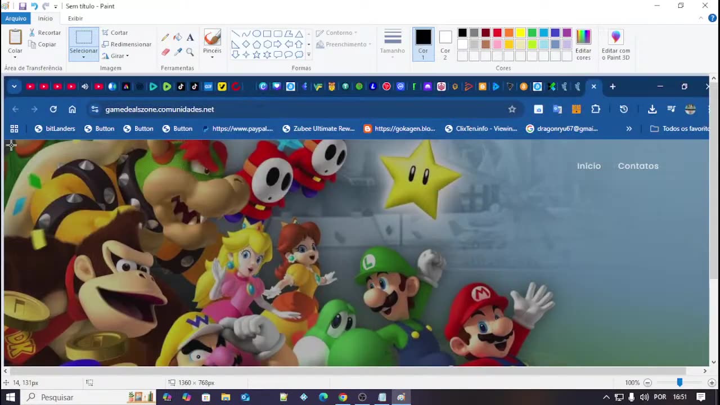The height and width of the screenshot is (405, 720).
Task: Switch active color to Cor 2
Action: tap(445, 43)
